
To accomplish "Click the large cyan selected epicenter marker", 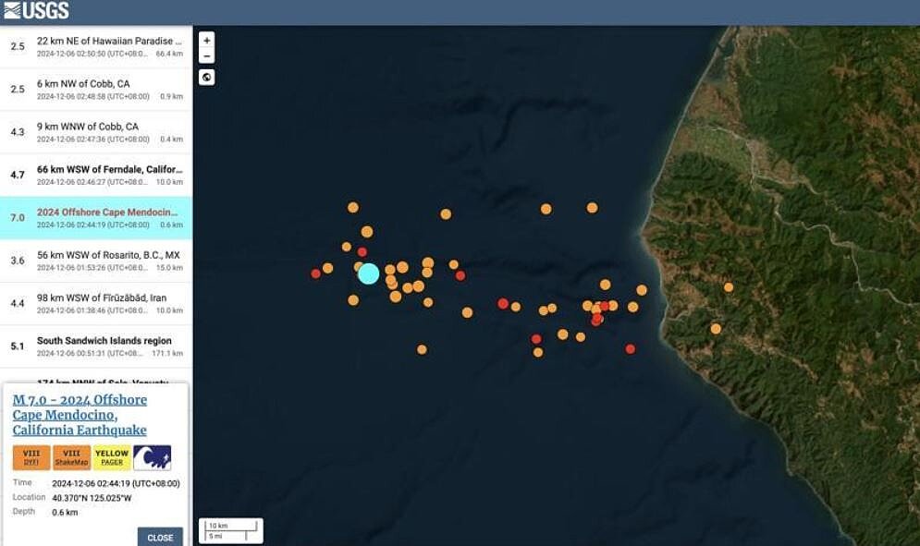I will [368, 273].
